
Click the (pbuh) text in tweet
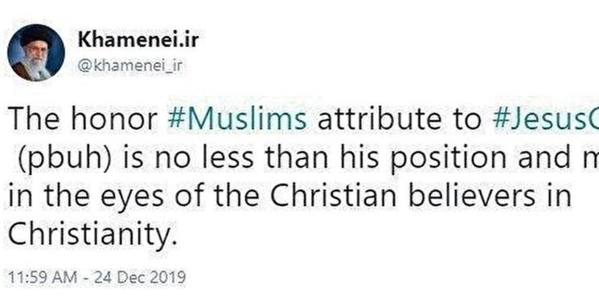75,157
